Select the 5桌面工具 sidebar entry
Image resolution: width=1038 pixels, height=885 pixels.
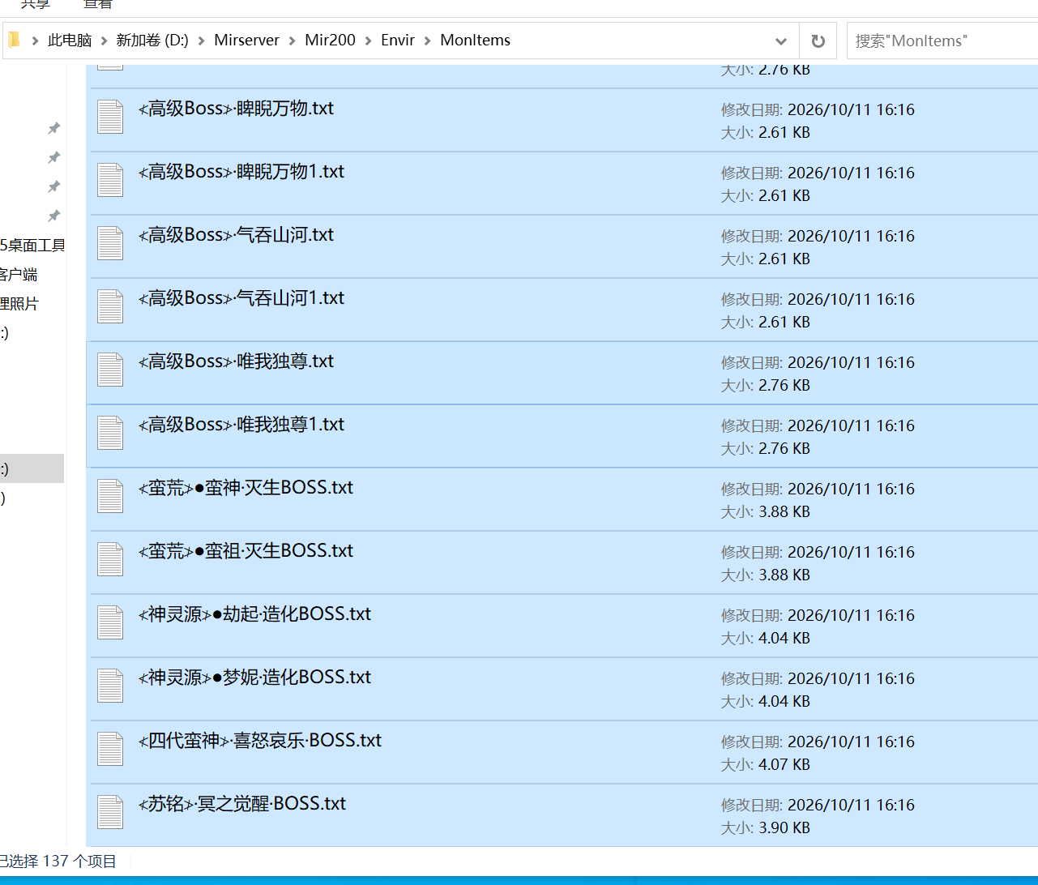point(32,246)
